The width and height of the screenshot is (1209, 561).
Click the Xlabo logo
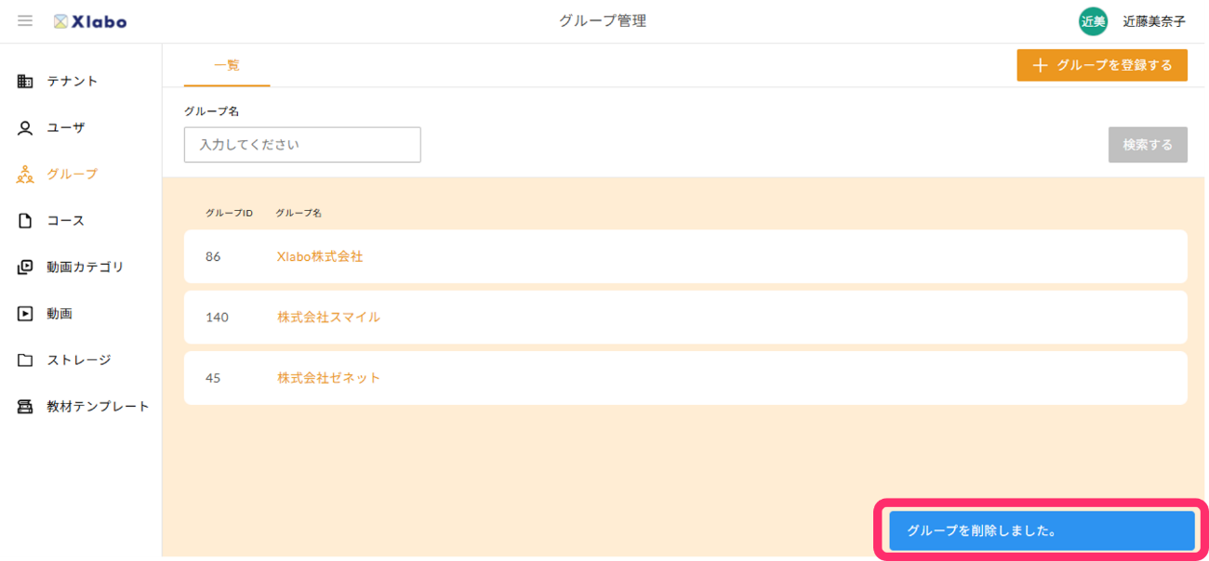[x=90, y=21]
